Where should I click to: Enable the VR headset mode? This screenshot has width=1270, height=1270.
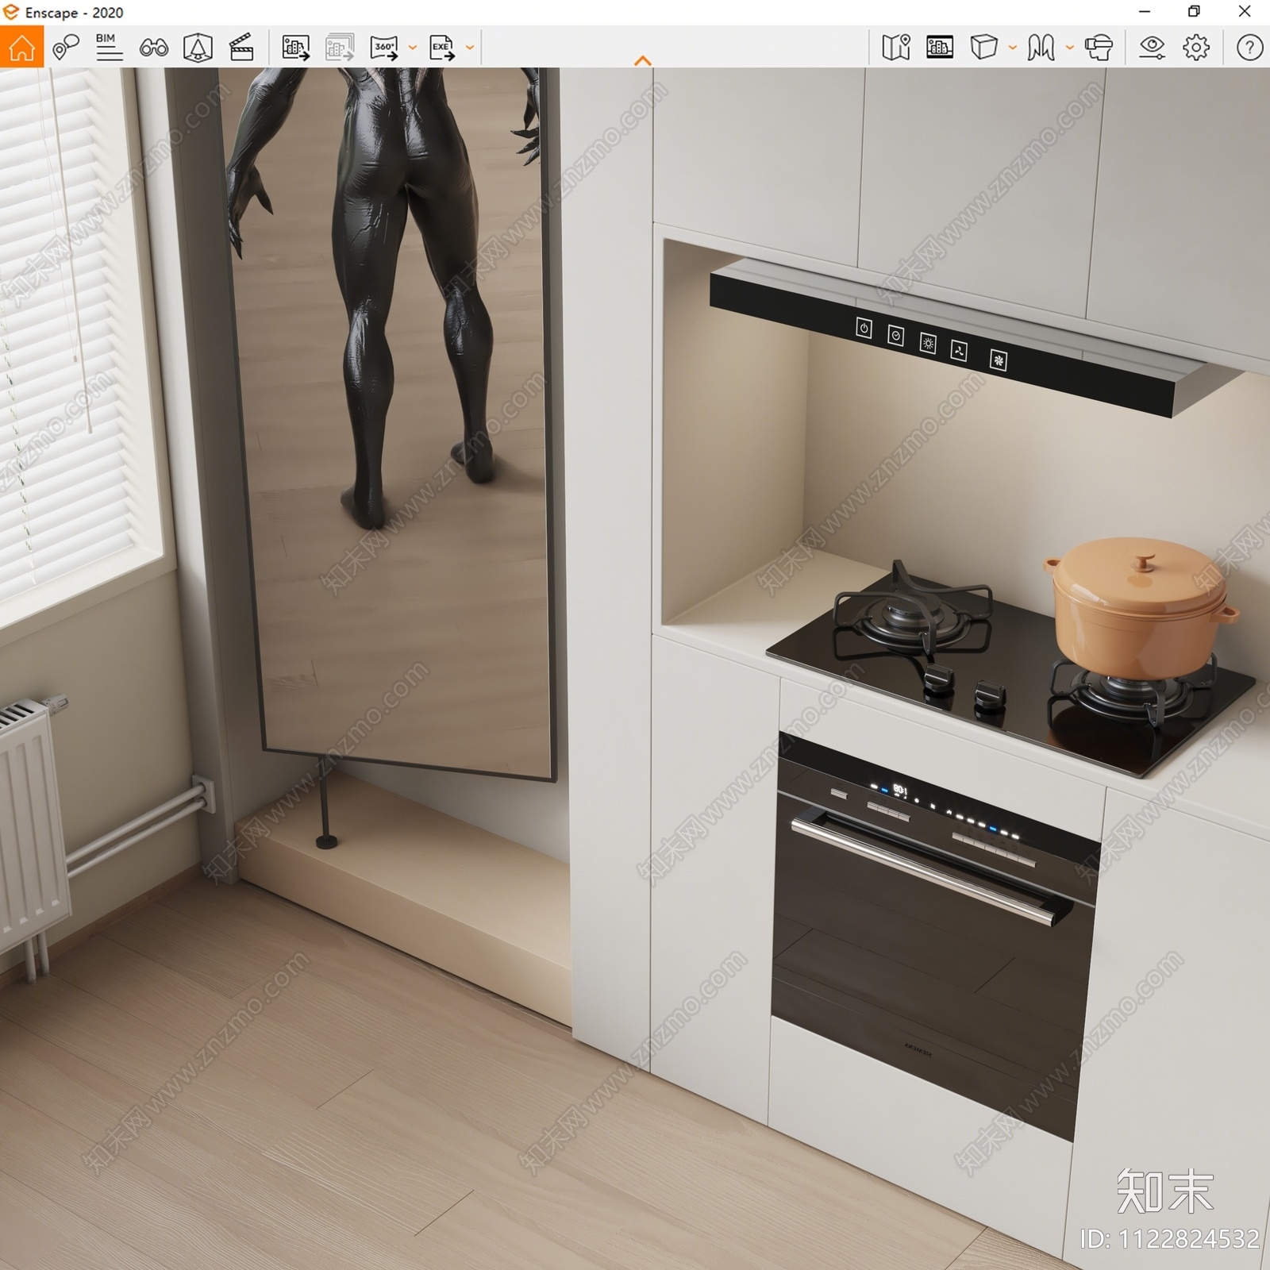(1099, 48)
